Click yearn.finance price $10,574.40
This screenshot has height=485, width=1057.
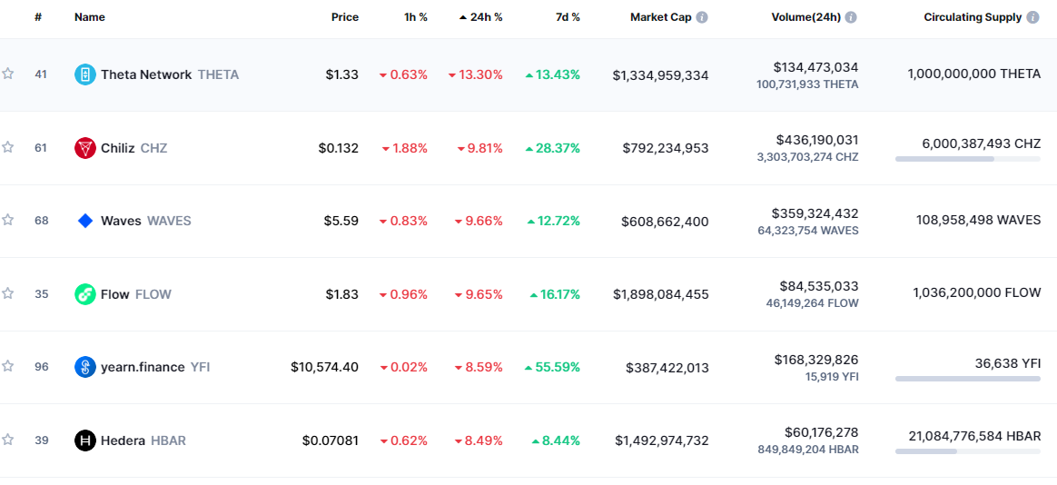pyautogui.click(x=325, y=367)
